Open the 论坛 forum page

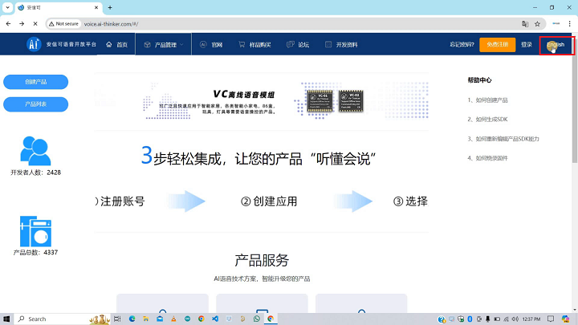pyautogui.click(x=298, y=45)
